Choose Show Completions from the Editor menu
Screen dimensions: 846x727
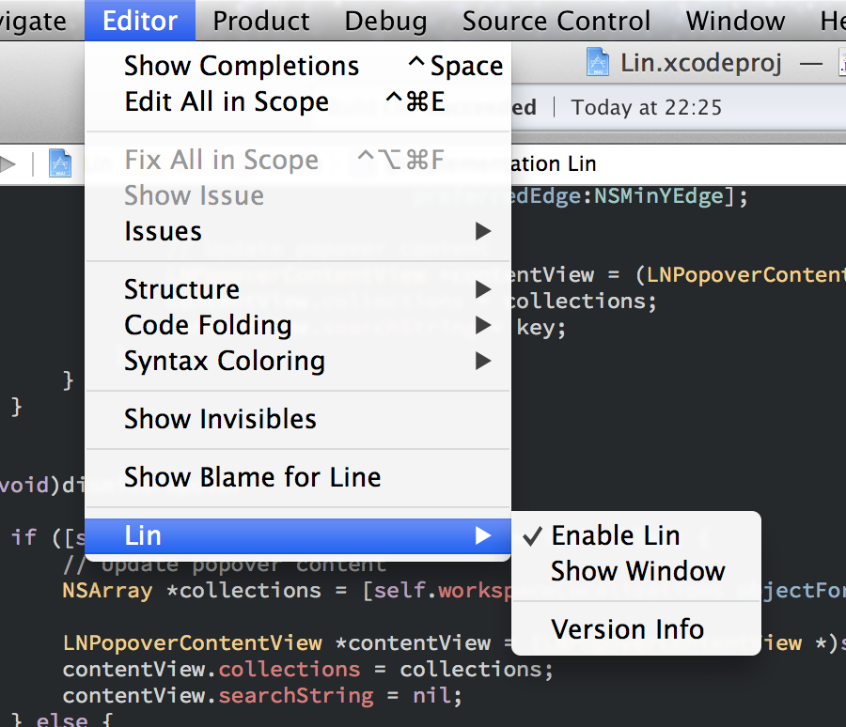[x=242, y=66]
